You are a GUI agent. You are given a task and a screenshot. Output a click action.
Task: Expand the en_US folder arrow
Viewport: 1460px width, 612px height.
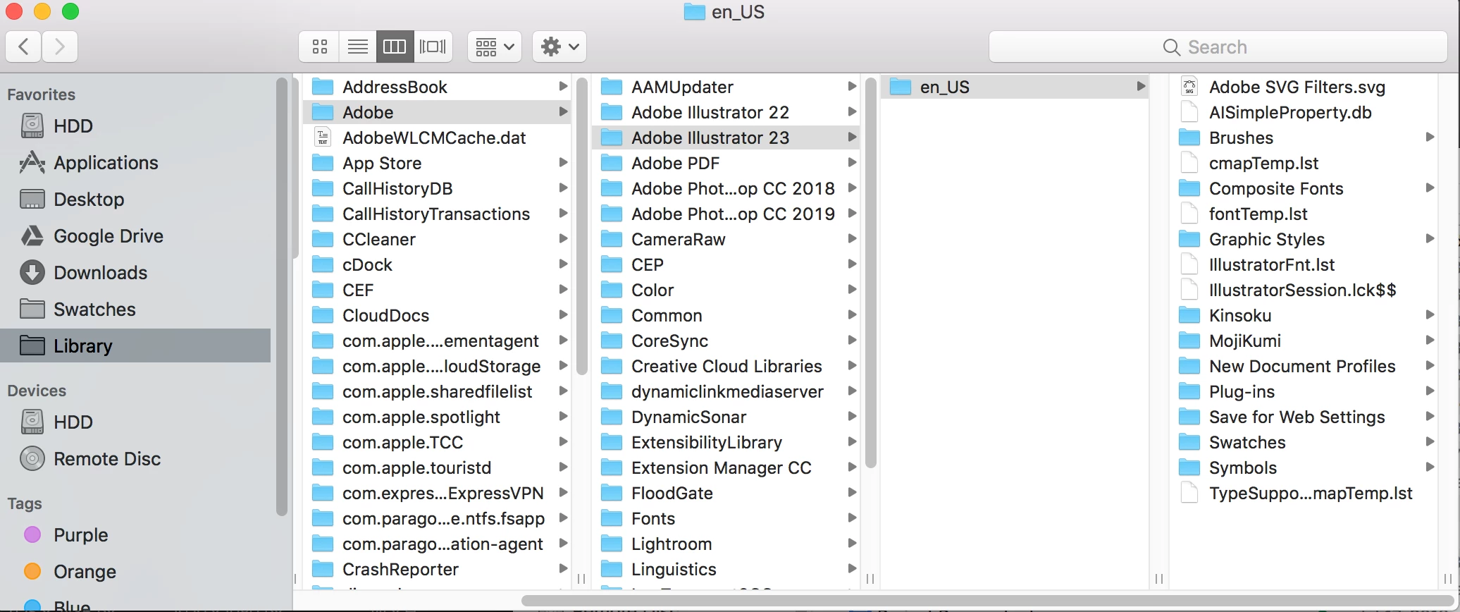tap(1141, 86)
